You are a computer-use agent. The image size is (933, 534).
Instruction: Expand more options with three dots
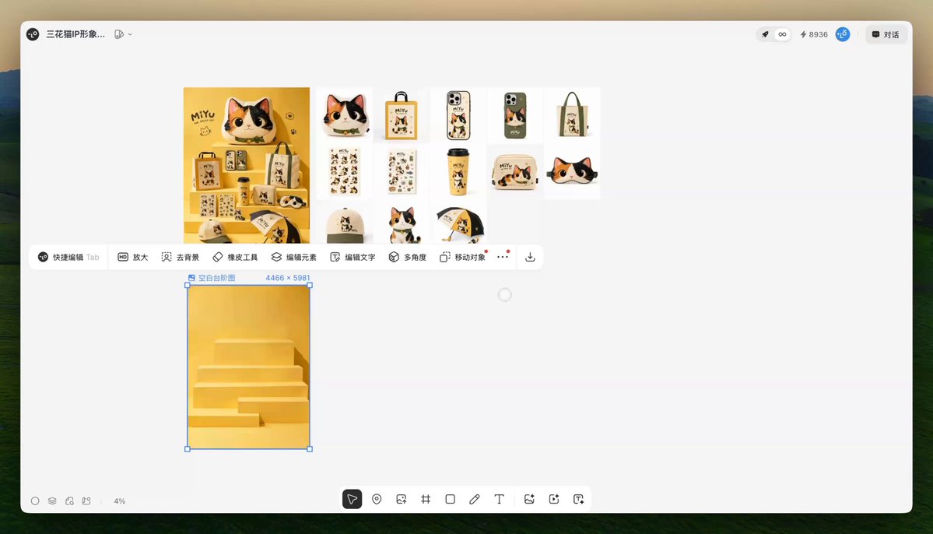click(x=503, y=257)
